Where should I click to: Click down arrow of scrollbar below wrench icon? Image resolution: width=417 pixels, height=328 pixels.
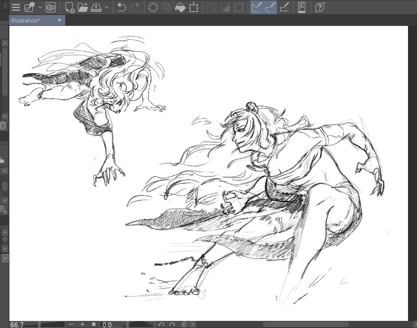pyautogui.click(x=5, y=249)
